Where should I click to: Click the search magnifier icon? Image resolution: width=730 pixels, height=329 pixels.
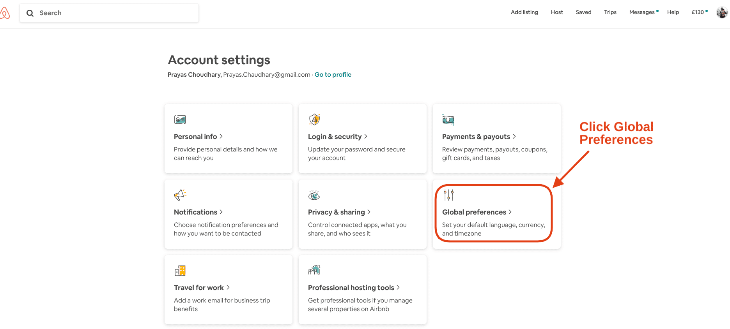(30, 13)
